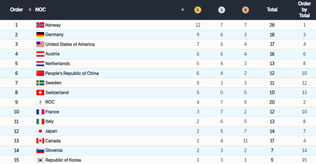Click the Order column header text
Viewport: 316px width, 164px height.
[x=16, y=10]
